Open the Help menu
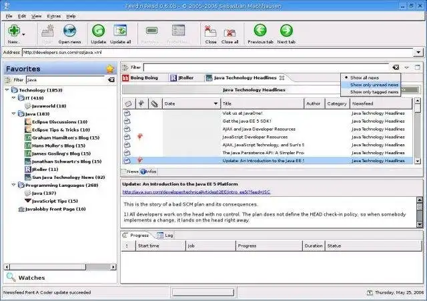The image size is (427, 301). click(71, 16)
